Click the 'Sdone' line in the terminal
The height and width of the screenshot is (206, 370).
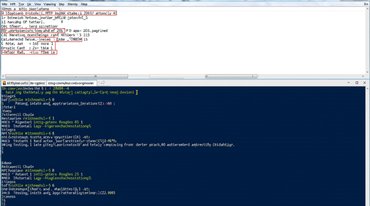tap(6, 163)
